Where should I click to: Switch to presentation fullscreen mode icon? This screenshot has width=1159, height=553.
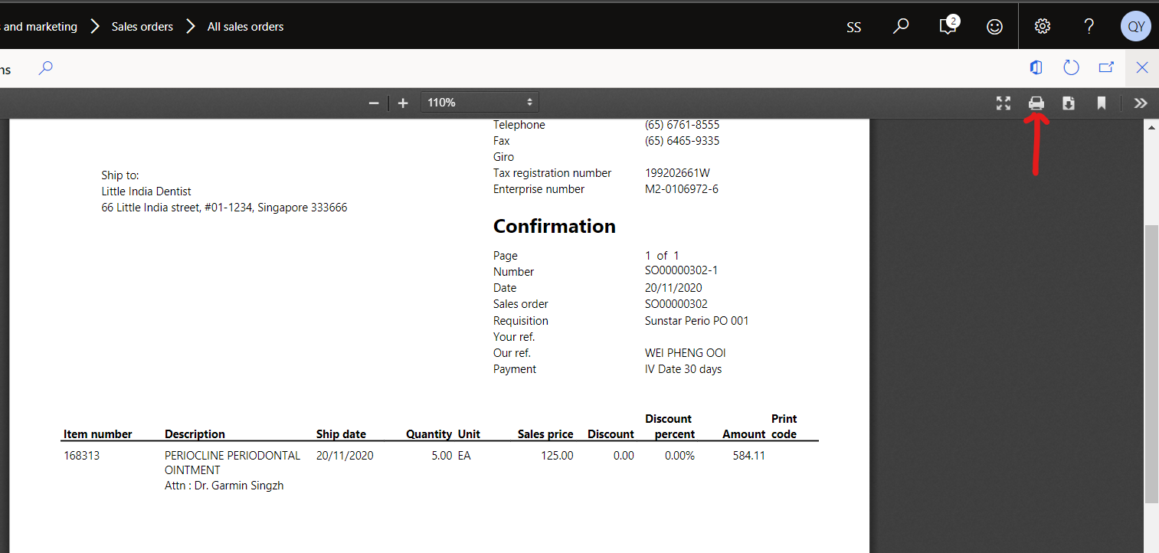pyautogui.click(x=1003, y=103)
